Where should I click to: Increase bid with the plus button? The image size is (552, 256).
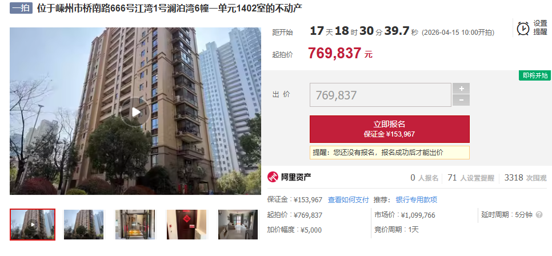coord(461,89)
